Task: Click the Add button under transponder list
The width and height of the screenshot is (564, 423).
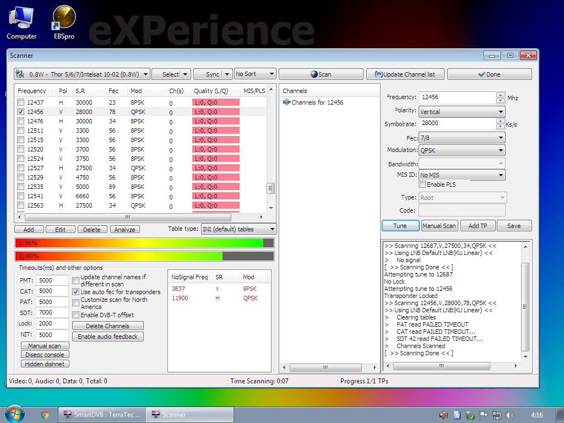Action: click(x=29, y=229)
